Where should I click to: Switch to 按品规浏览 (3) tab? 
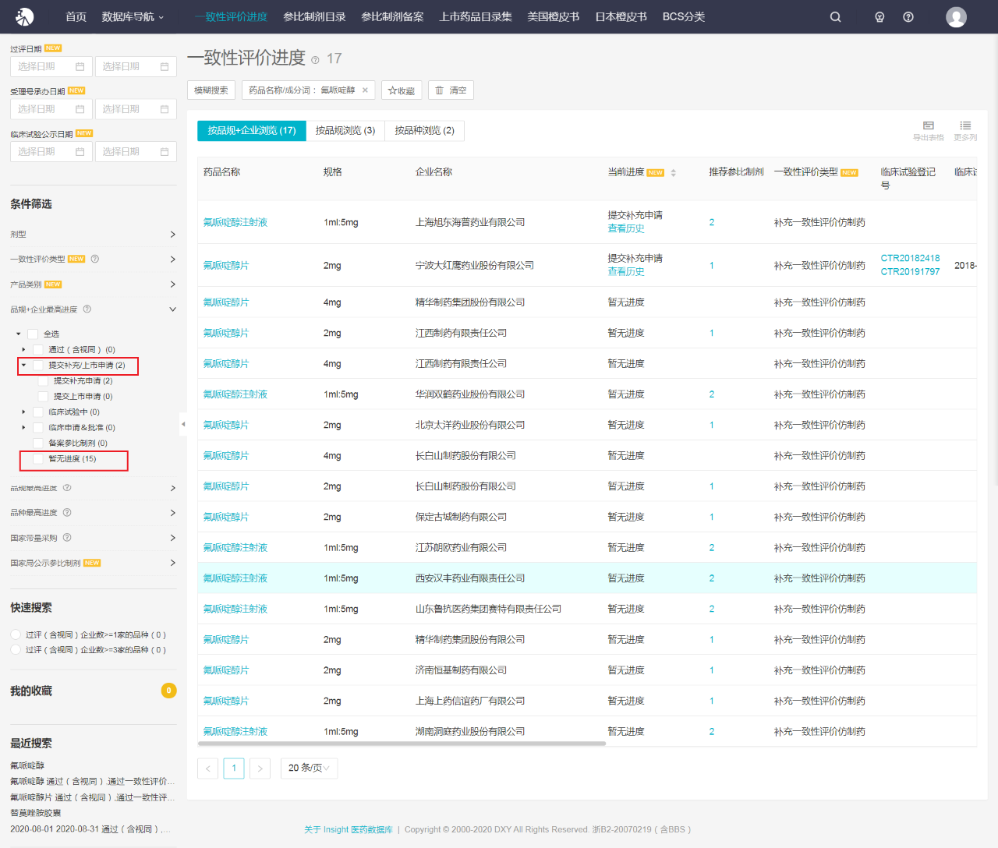click(x=345, y=131)
